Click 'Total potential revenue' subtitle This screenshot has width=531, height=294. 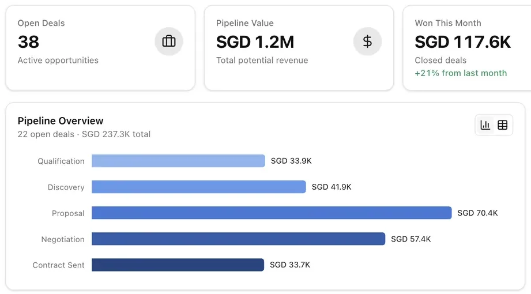tap(262, 61)
